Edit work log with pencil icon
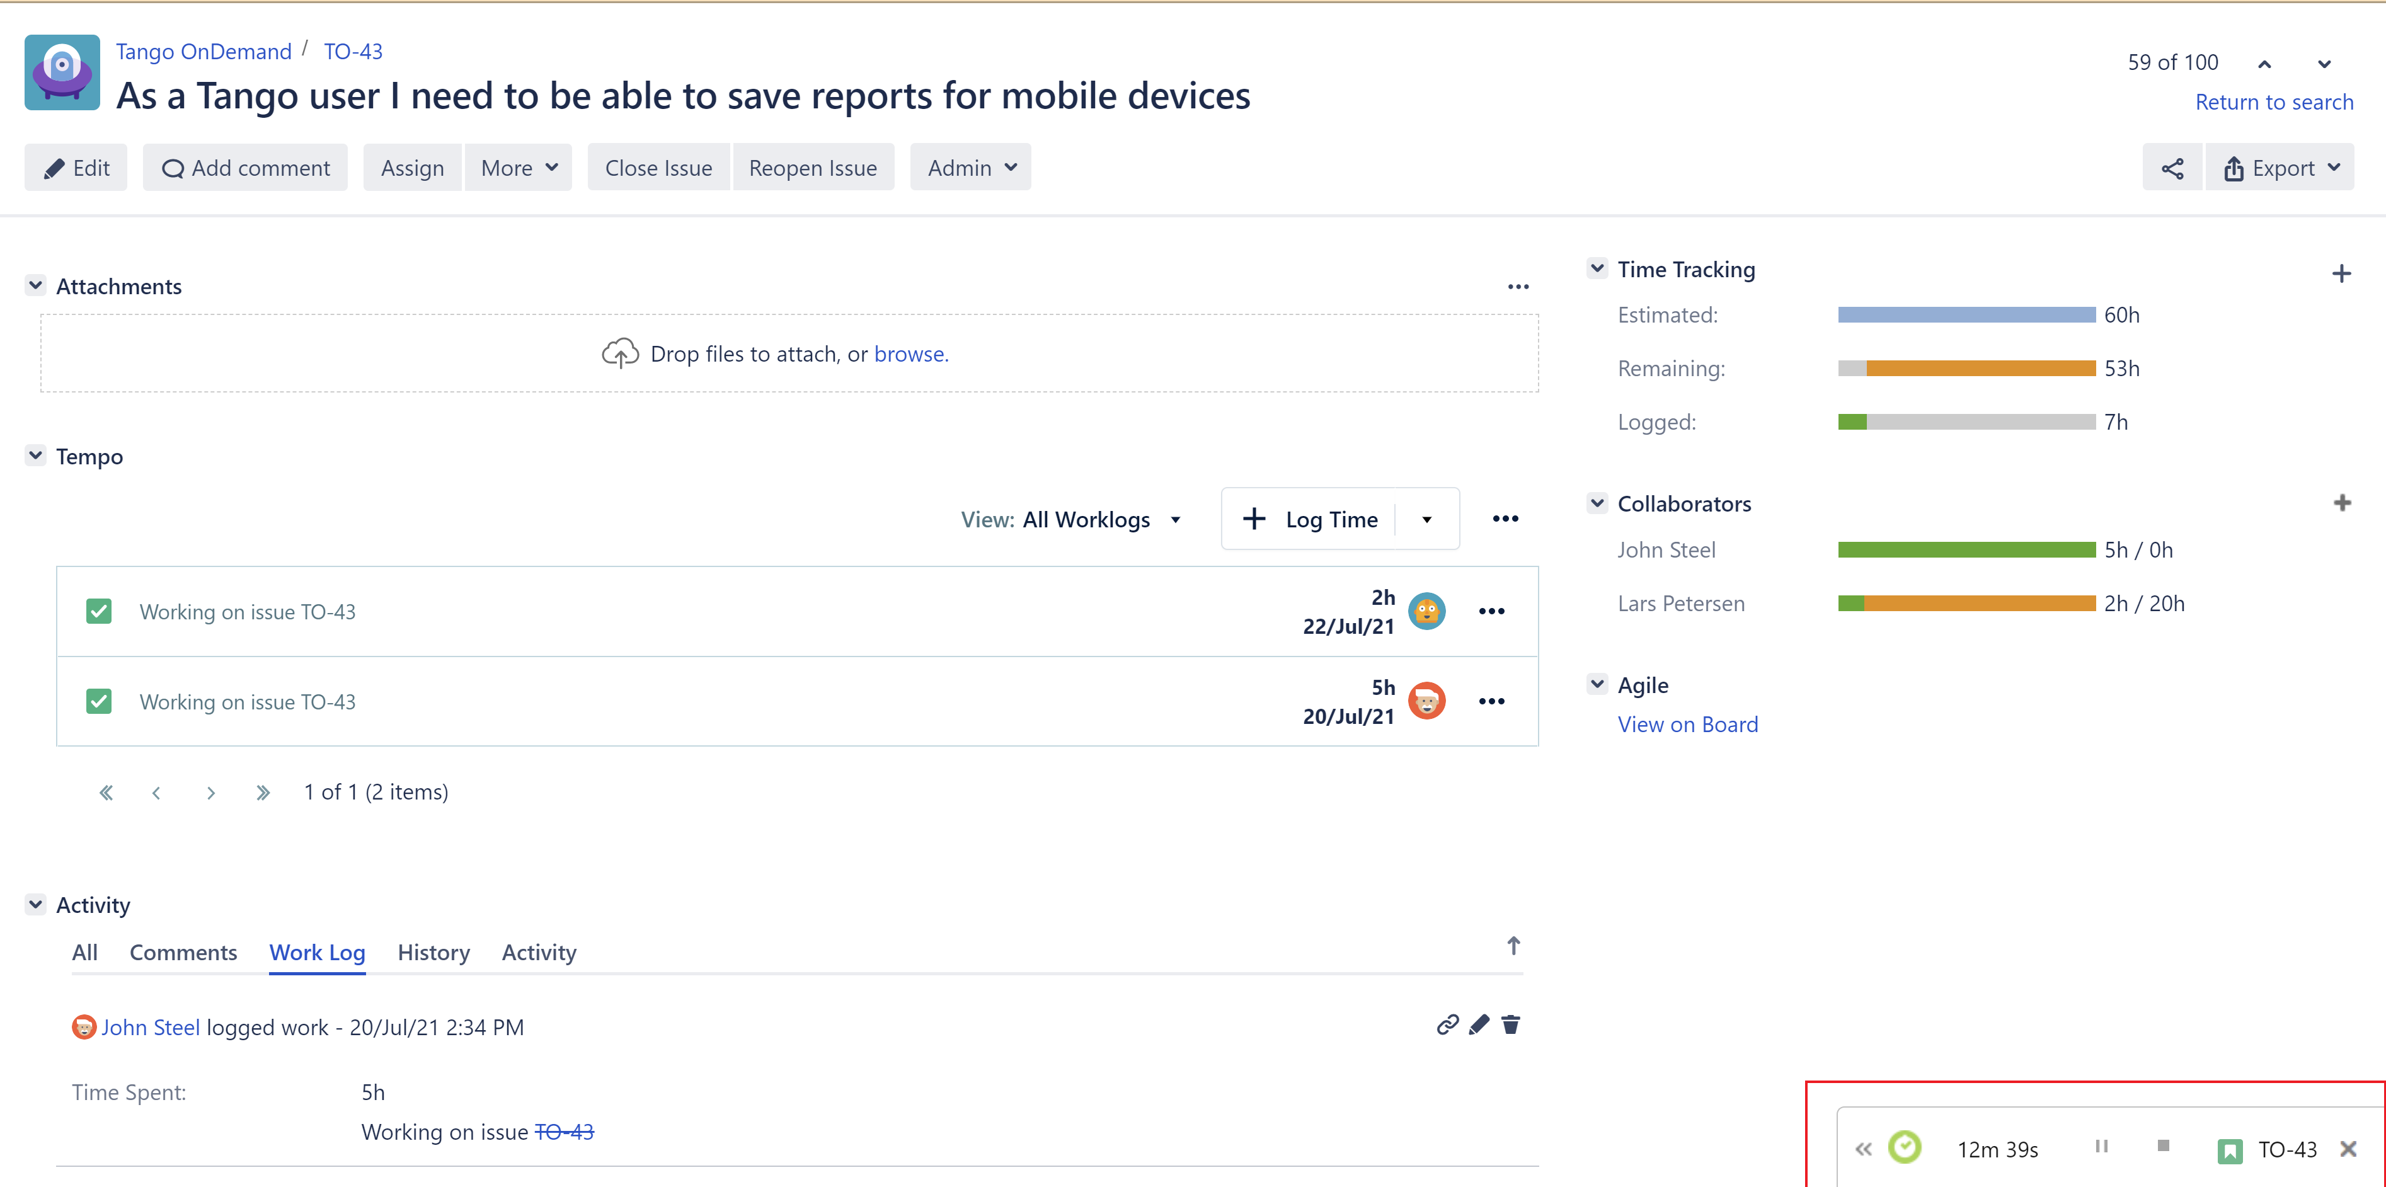 point(1478,1024)
